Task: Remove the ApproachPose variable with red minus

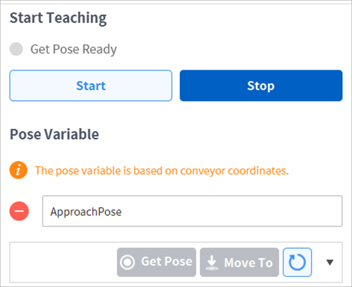Action: coord(19,211)
